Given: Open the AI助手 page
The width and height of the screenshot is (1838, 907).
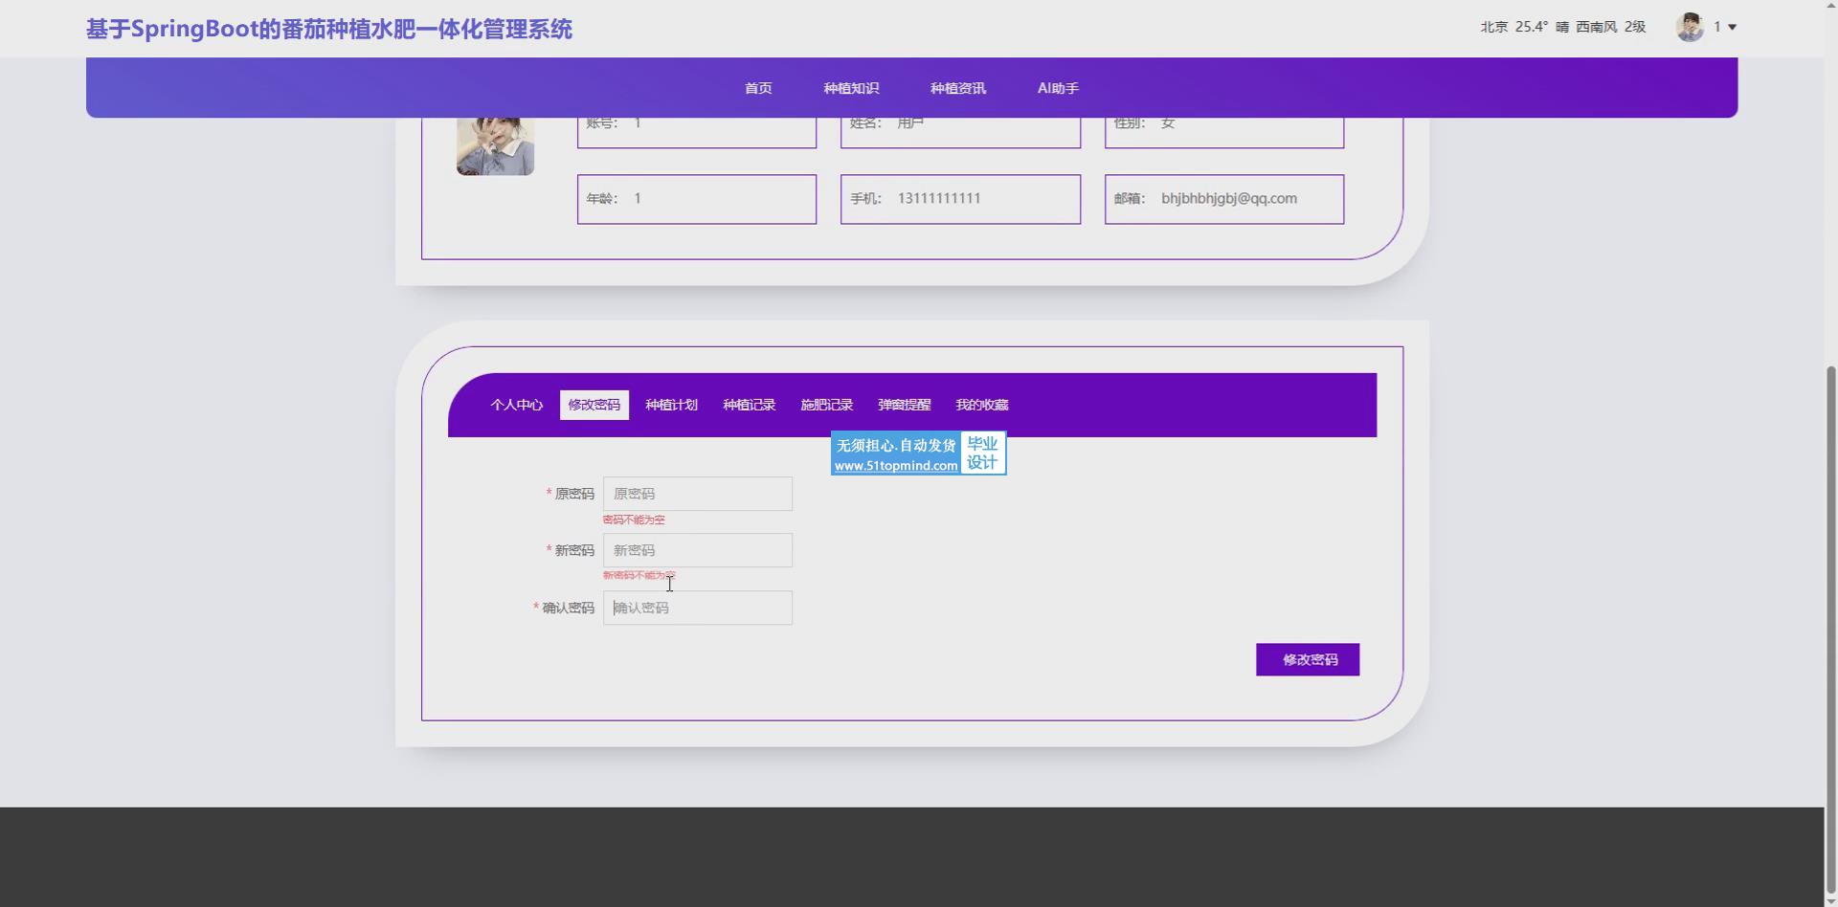Looking at the screenshot, I should click(x=1058, y=88).
